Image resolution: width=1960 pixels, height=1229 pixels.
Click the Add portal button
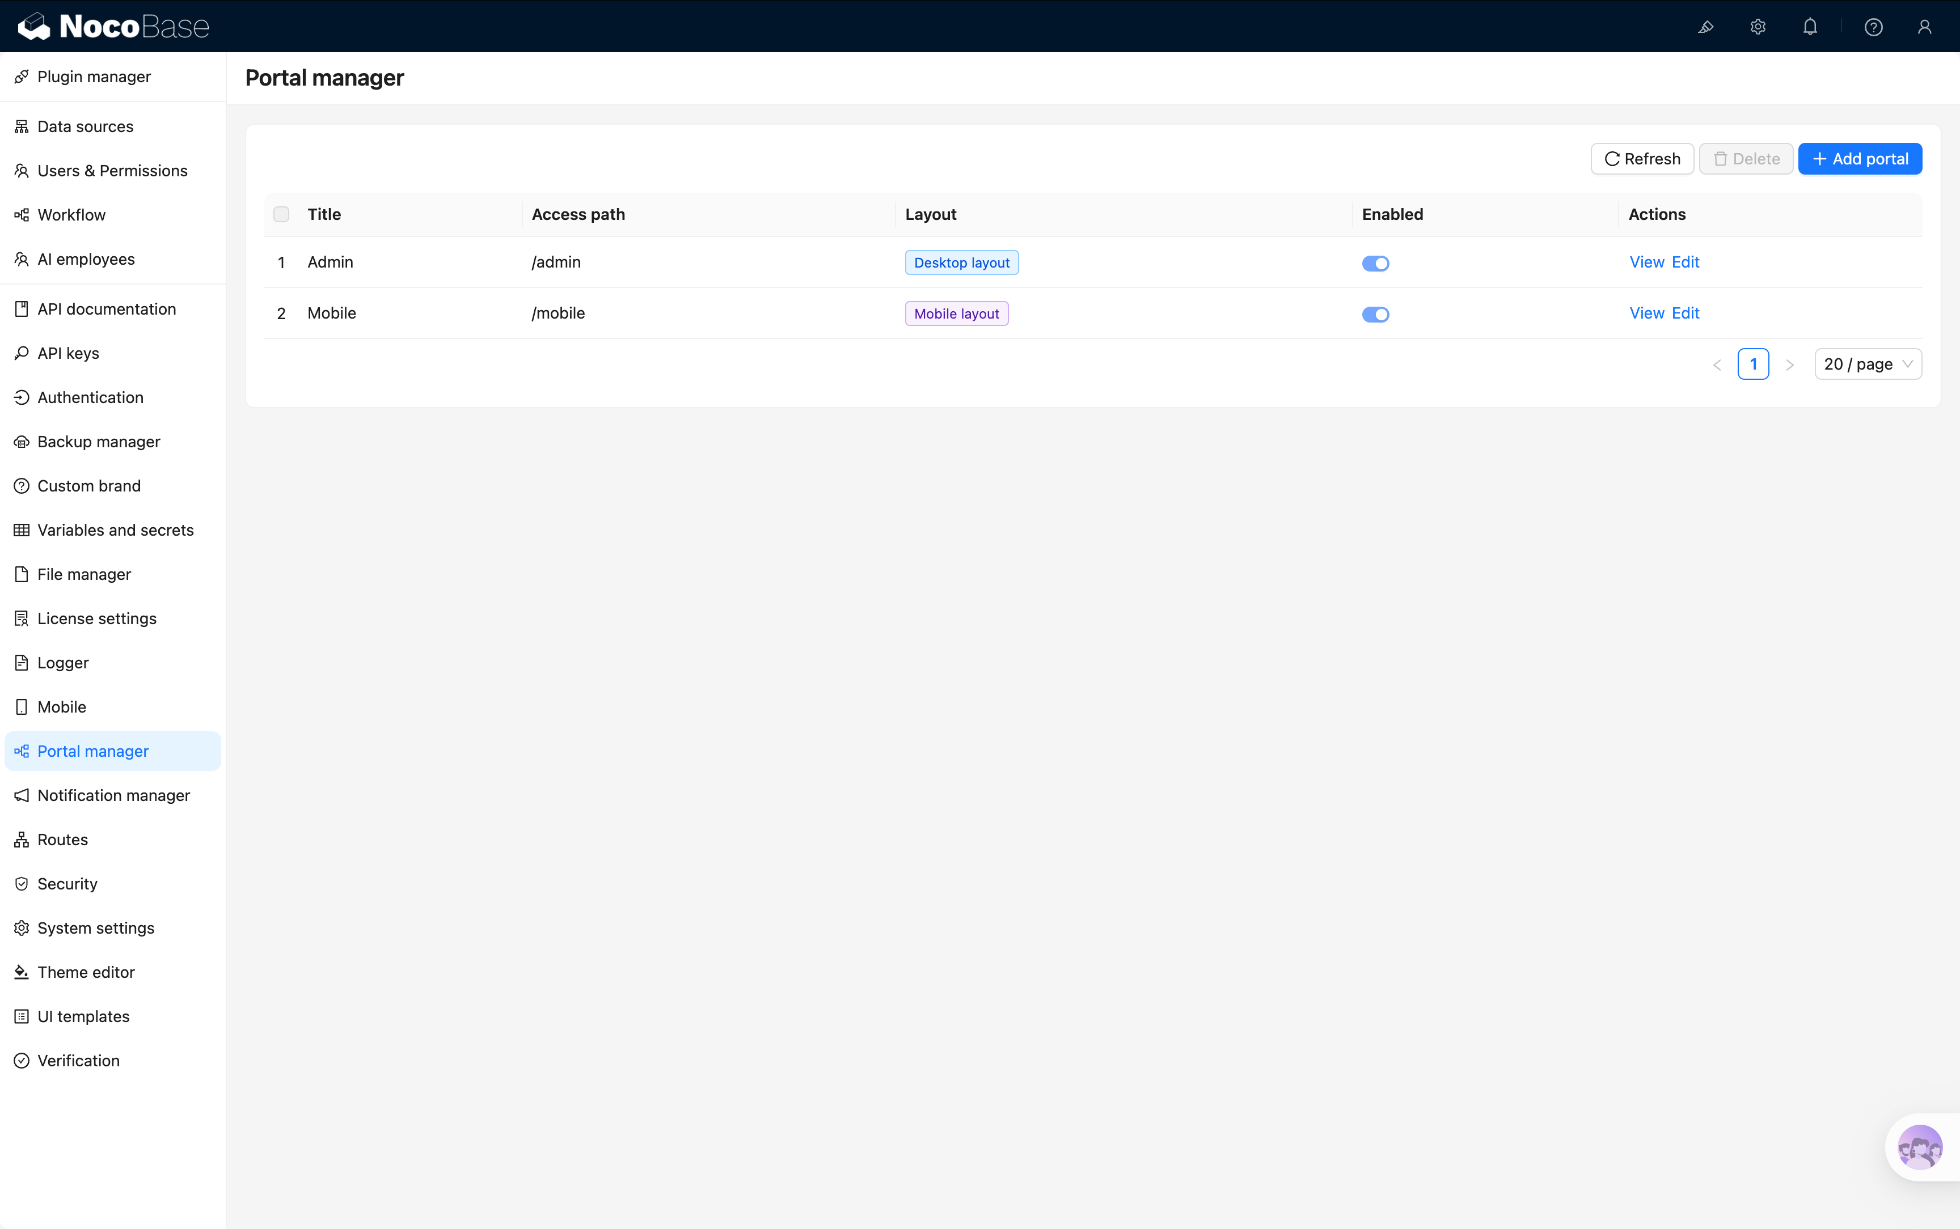[1860, 159]
